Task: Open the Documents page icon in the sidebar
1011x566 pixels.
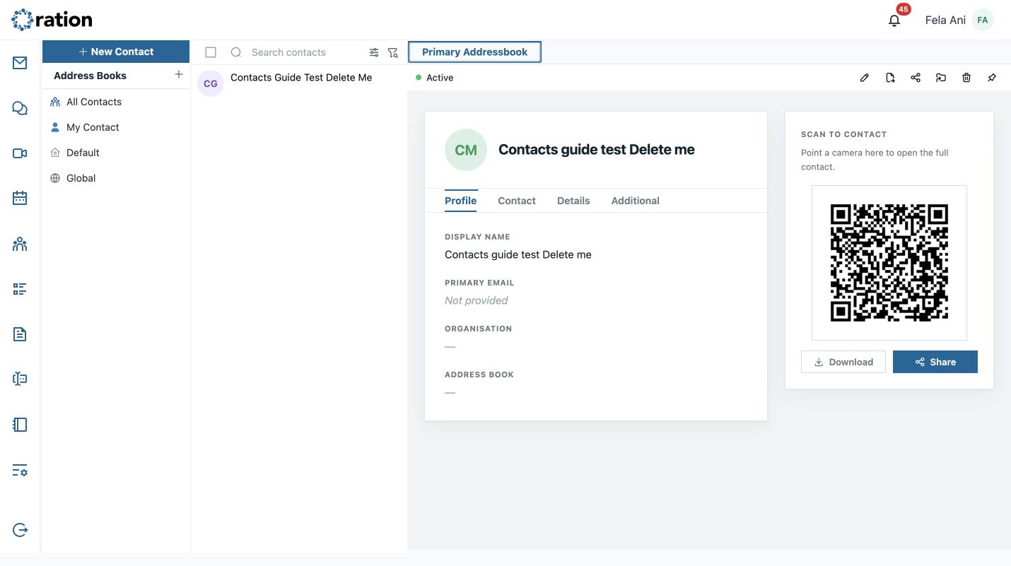Action: tap(20, 334)
